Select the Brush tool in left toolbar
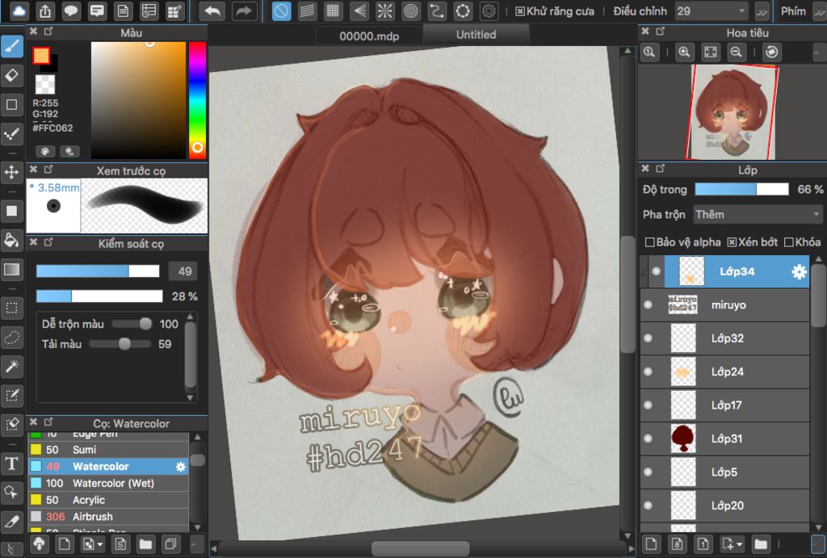 click(x=11, y=47)
